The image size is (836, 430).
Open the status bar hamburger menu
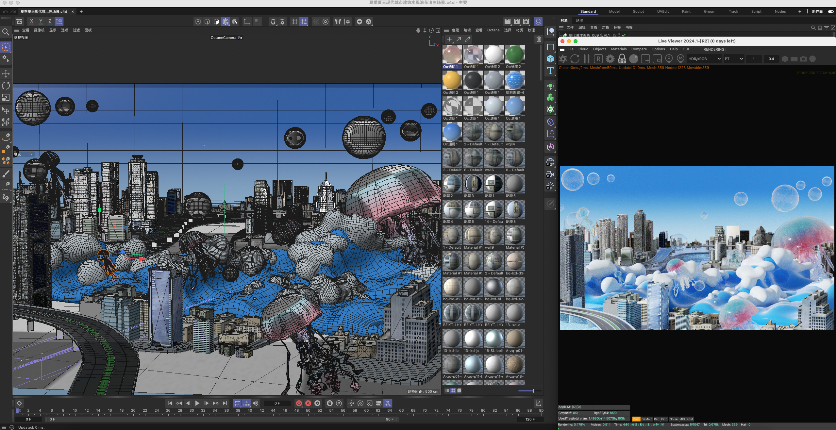click(x=4, y=427)
